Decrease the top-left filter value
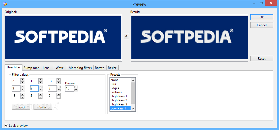The width and height of the screenshot is (279, 130). point(23,83)
